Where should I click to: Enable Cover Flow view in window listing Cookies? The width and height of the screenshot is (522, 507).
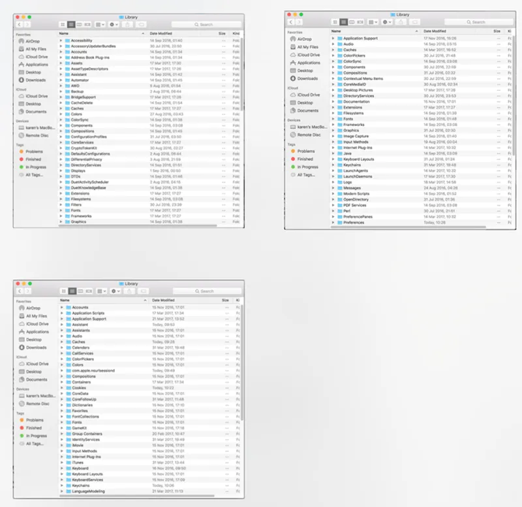tap(88, 291)
